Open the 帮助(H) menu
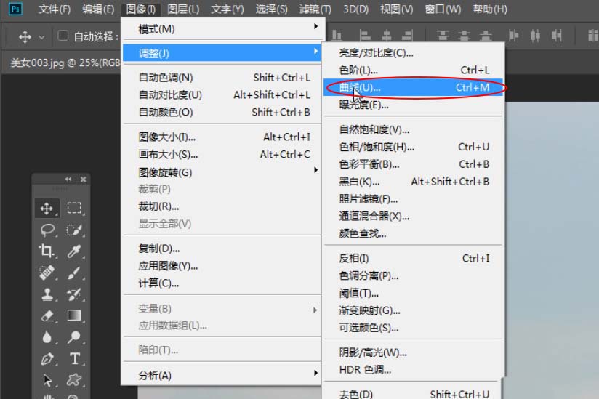Viewport: 599px width, 399px height. click(x=490, y=9)
